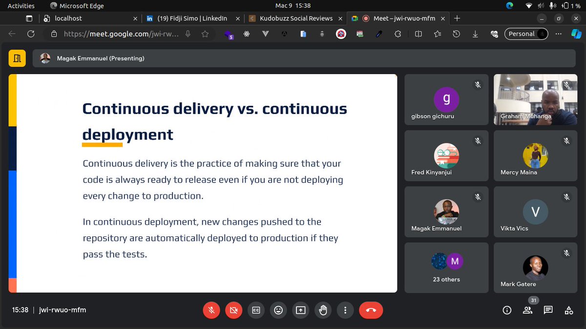The image size is (586, 329).
Task: Open the purple extension with badge 5
Action: point(229,35)
